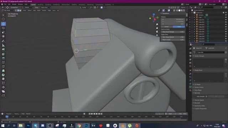Click the viewport zoom magnifier icon
Viewport: 228px width, 128px height.
point(157,25)
